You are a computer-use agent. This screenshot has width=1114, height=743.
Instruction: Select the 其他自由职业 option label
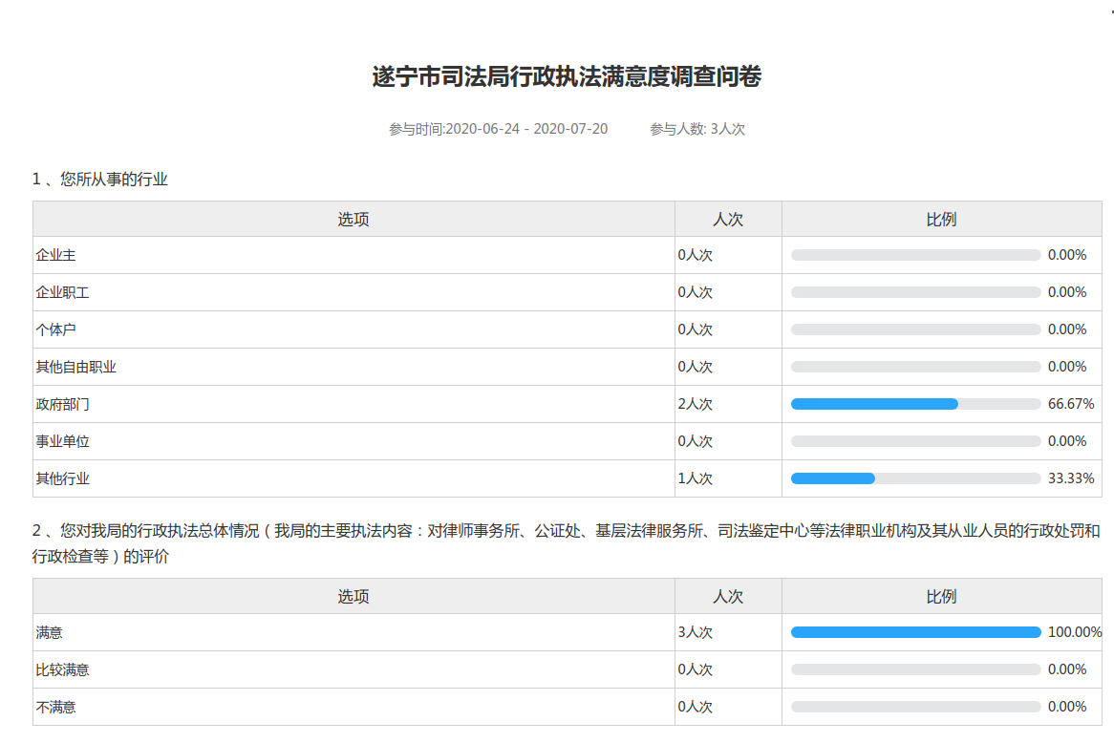[75, 367]
